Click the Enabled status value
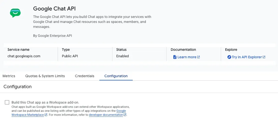The image size is (278, 122). 122,56
